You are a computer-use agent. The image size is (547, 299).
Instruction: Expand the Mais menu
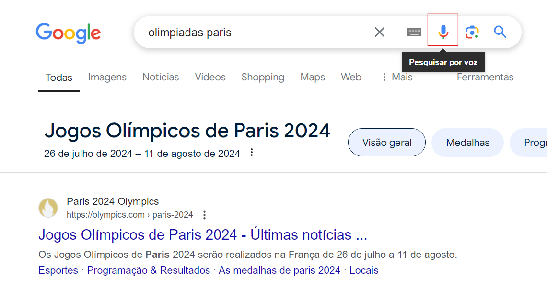[398, 77]
